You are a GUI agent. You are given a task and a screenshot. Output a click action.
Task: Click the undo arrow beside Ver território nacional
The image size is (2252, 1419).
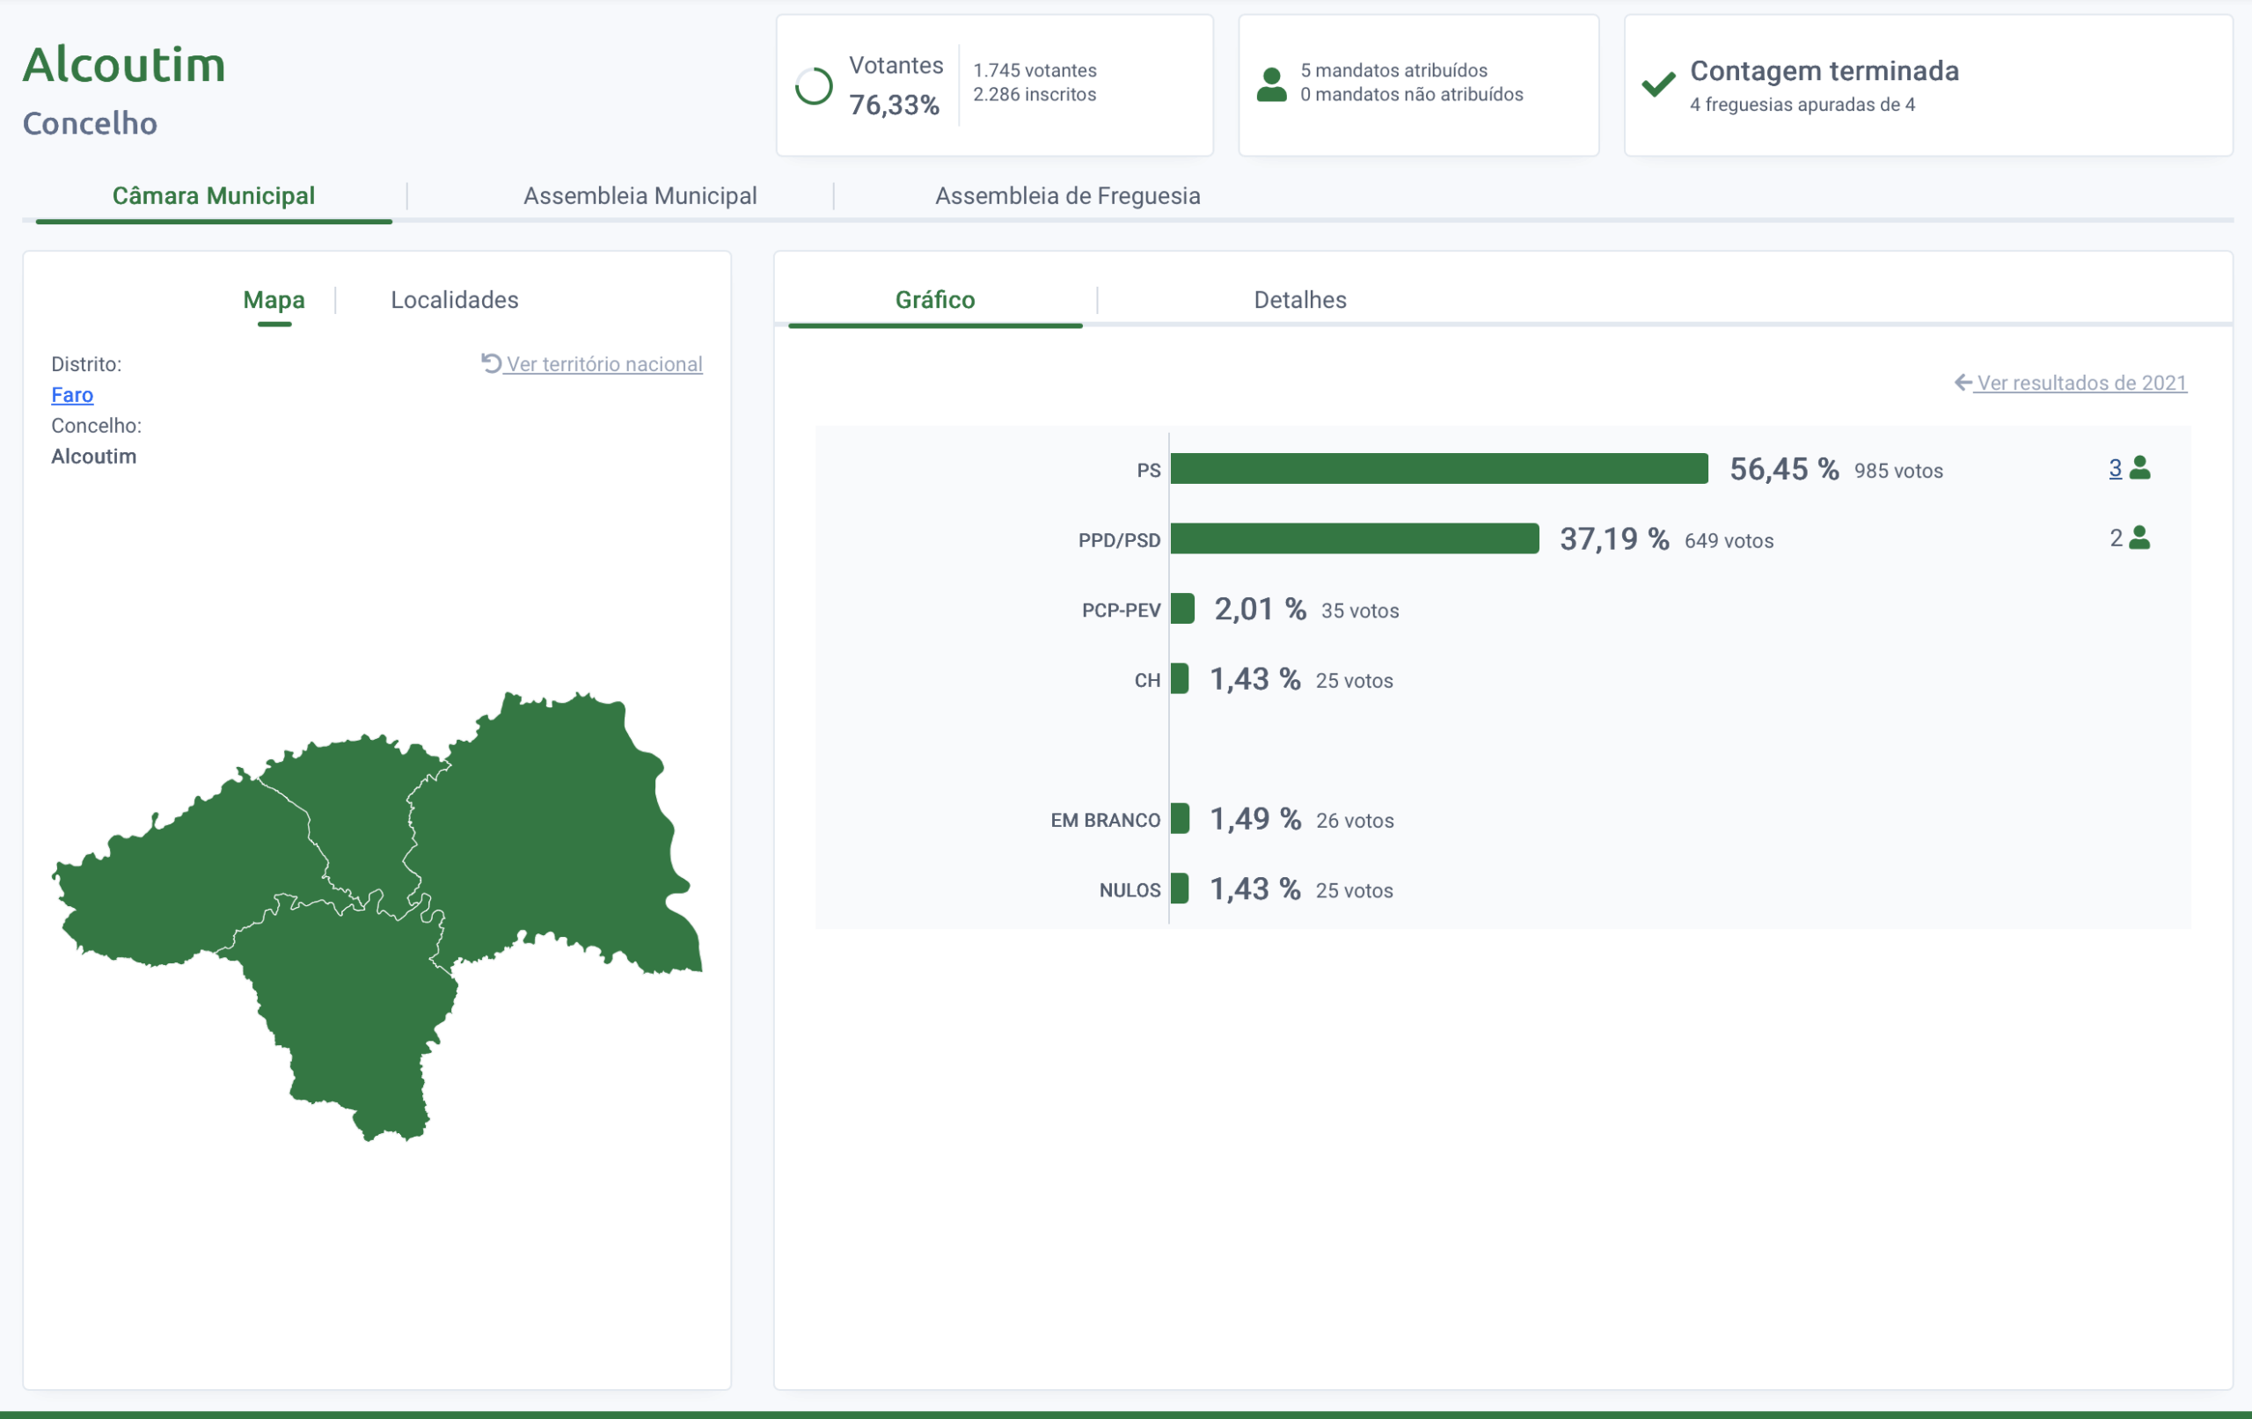click(x=491, y=363)
